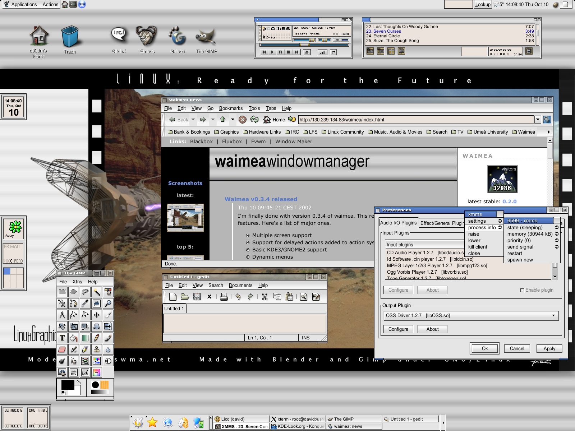The width and height of the screenshot is (575, 431).
Task: Select the Rectangle Select tool in GIMP
Action: 62,292
